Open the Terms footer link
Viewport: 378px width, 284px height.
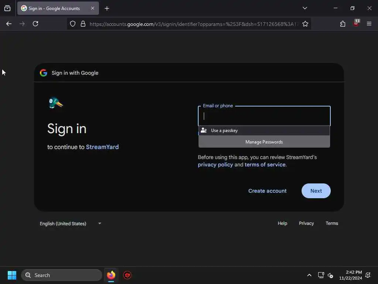(332, 223)
